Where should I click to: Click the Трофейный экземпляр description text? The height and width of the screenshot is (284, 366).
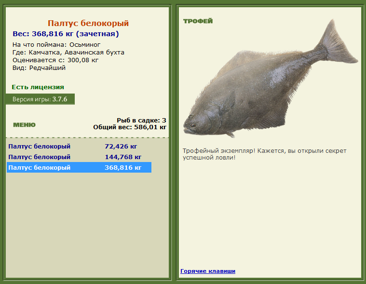(x=264, y=154)
